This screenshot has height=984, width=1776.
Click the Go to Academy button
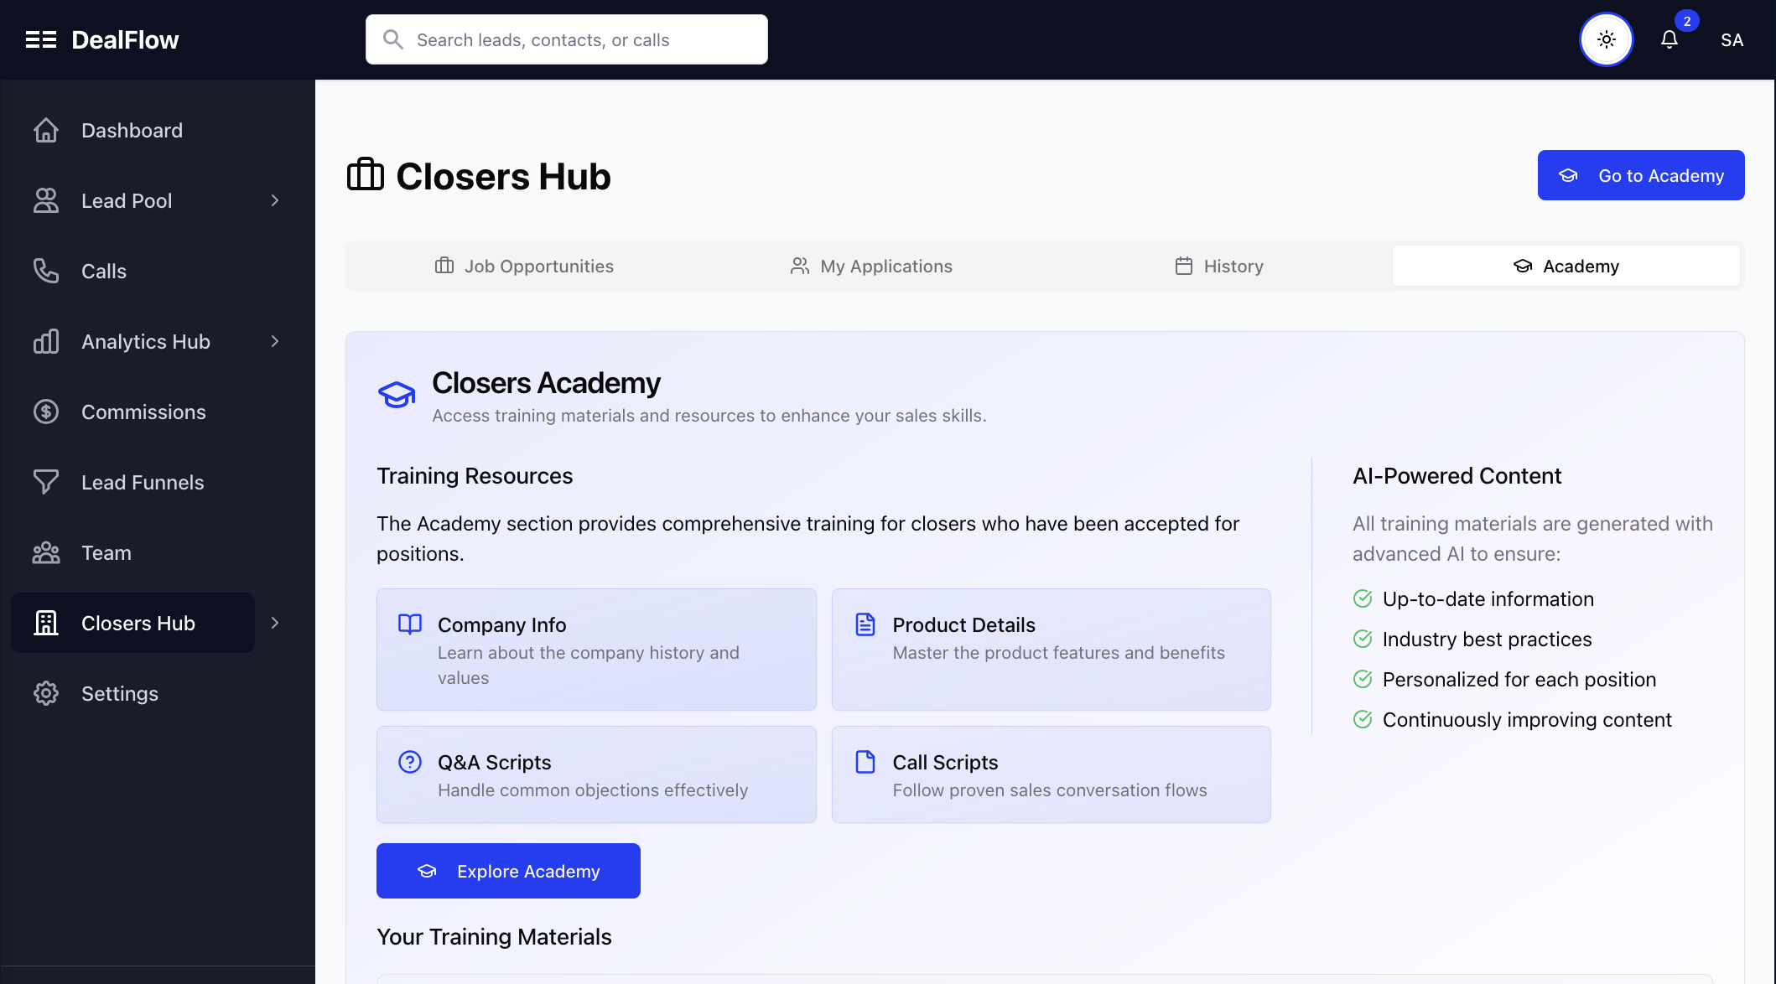(x=1640, y=175)
